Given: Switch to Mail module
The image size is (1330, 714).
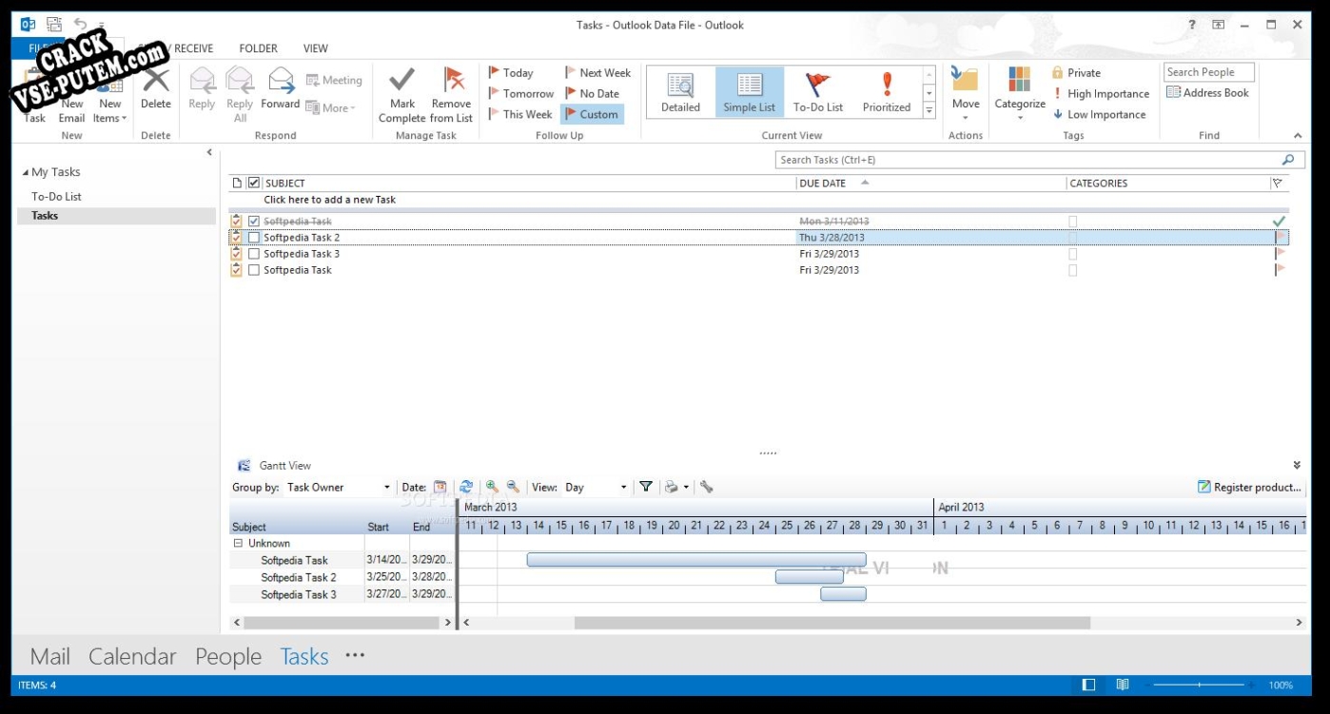Looking at the screenshot, I should [x=50, y=656].
